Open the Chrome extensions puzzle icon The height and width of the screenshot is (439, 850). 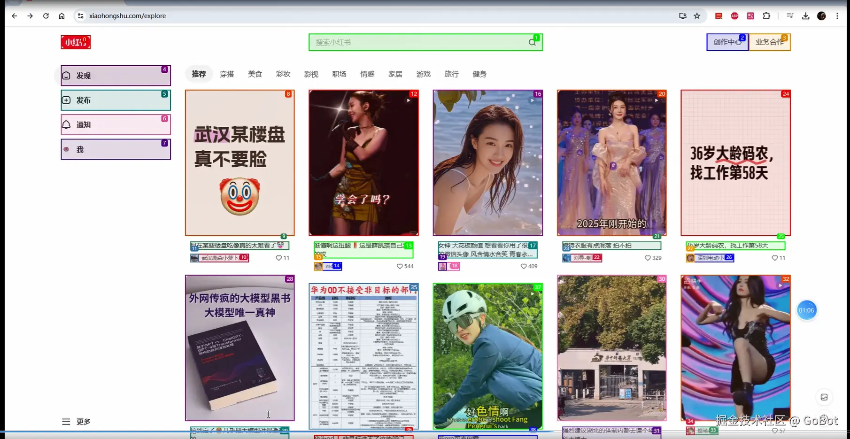coord(766,15)
